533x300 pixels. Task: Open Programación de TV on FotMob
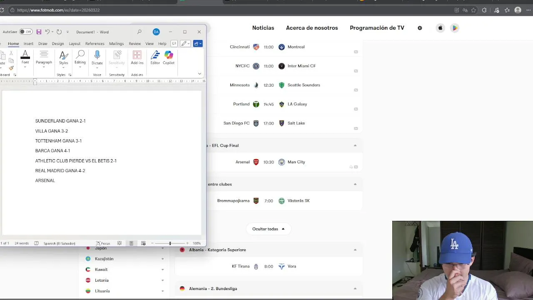(x=377, y=28)
